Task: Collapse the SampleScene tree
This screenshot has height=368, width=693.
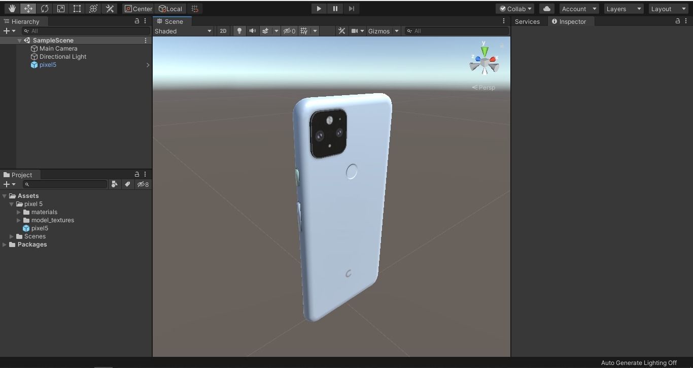Action: [19, 40]
